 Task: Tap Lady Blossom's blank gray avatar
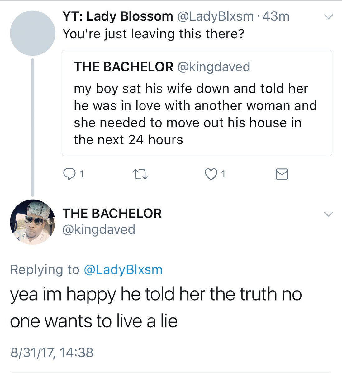point(33,33)
